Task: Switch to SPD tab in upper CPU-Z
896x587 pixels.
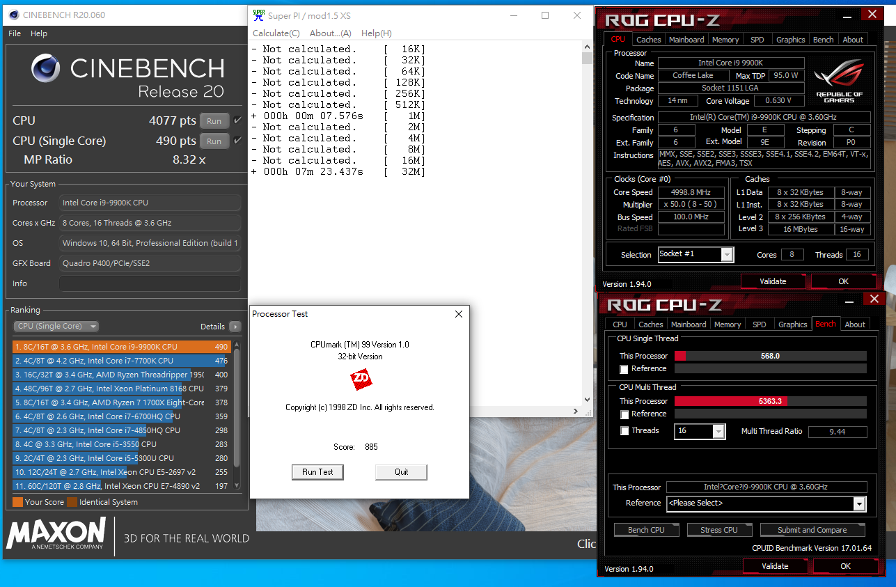Action: [757, 40]
